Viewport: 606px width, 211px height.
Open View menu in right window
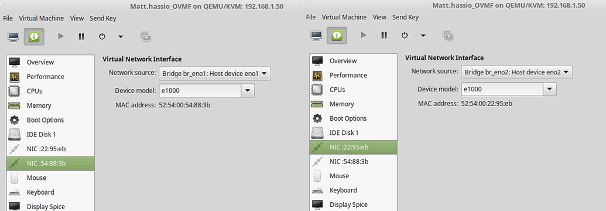point(379,17)
